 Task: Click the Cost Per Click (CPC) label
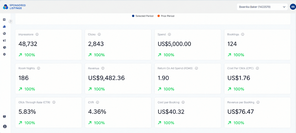[x=240, y=68]
